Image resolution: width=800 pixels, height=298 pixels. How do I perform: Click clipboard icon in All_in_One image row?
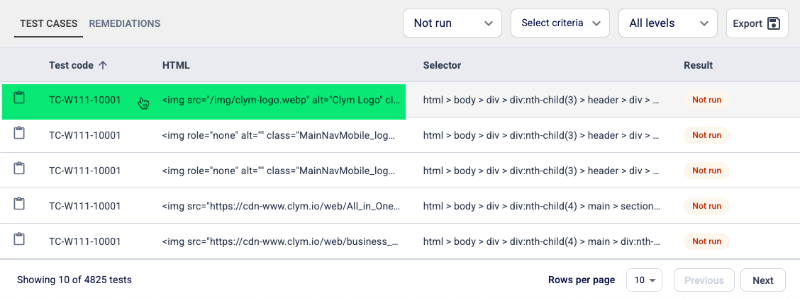[x=19, y=204]
